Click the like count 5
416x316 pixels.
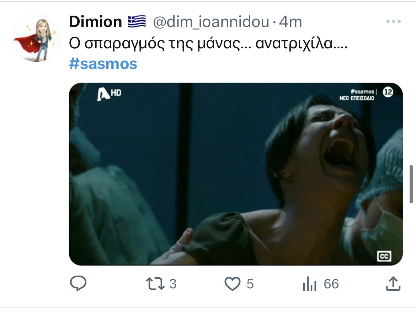tap(250, 284)
